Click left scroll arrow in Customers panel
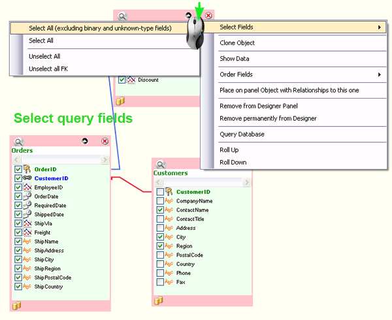The width and height of the screenshot is (392, 320). (158, 182)
